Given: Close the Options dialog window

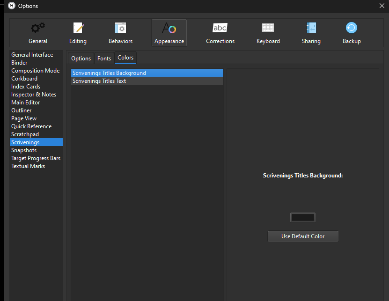Looking at the screenshot, I should click(382, 6).
